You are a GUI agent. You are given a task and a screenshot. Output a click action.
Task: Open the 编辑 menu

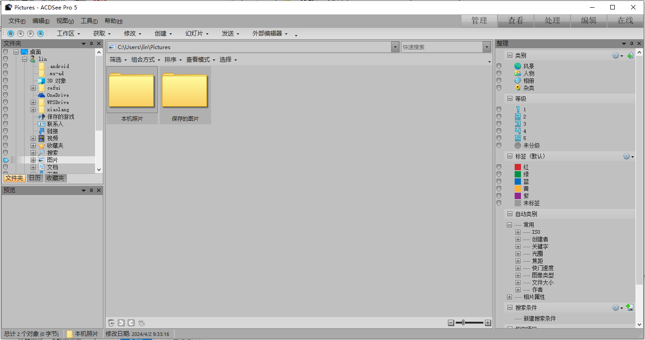tap(41, 21)
